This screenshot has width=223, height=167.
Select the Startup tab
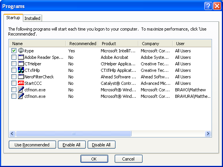(13, 18)
